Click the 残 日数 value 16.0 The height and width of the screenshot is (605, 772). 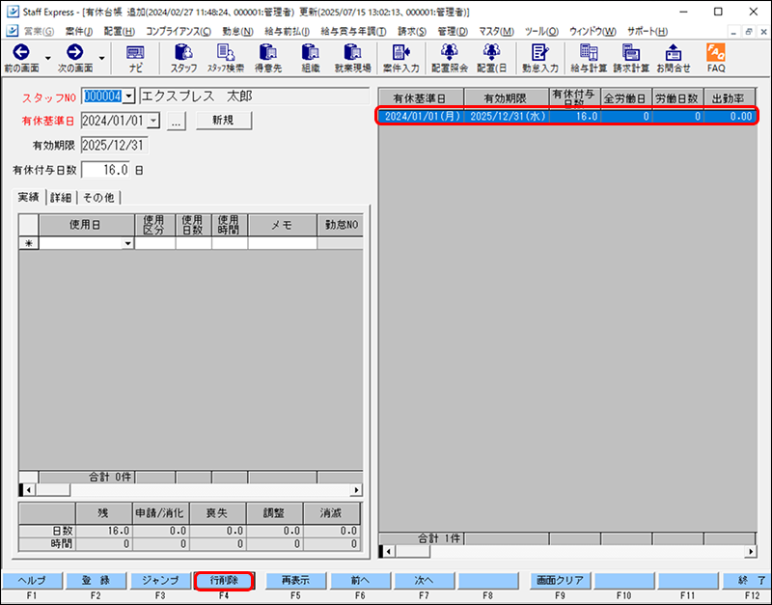[x=104, y=531]
